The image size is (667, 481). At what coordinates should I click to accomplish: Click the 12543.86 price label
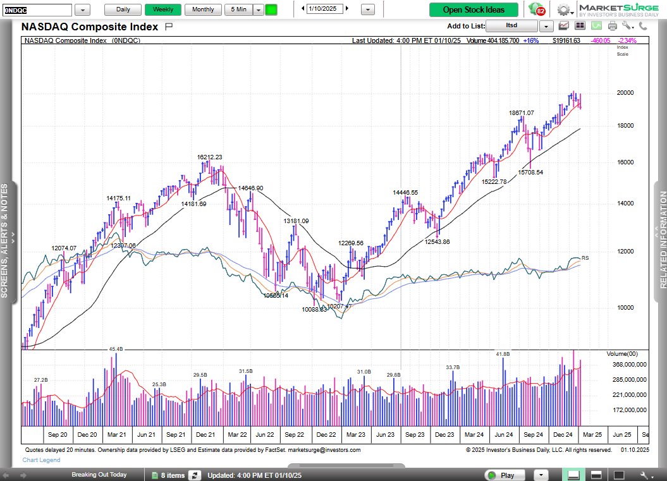(x=438, y=241)
